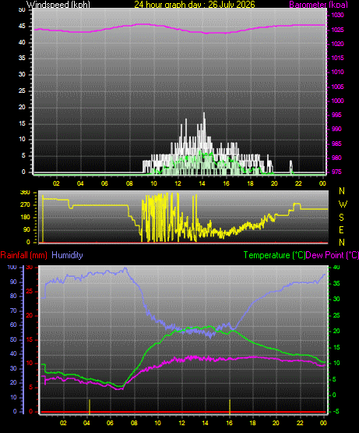Click the blue 60 humidity scale value
Screen dimensions: 359x433
13,325
